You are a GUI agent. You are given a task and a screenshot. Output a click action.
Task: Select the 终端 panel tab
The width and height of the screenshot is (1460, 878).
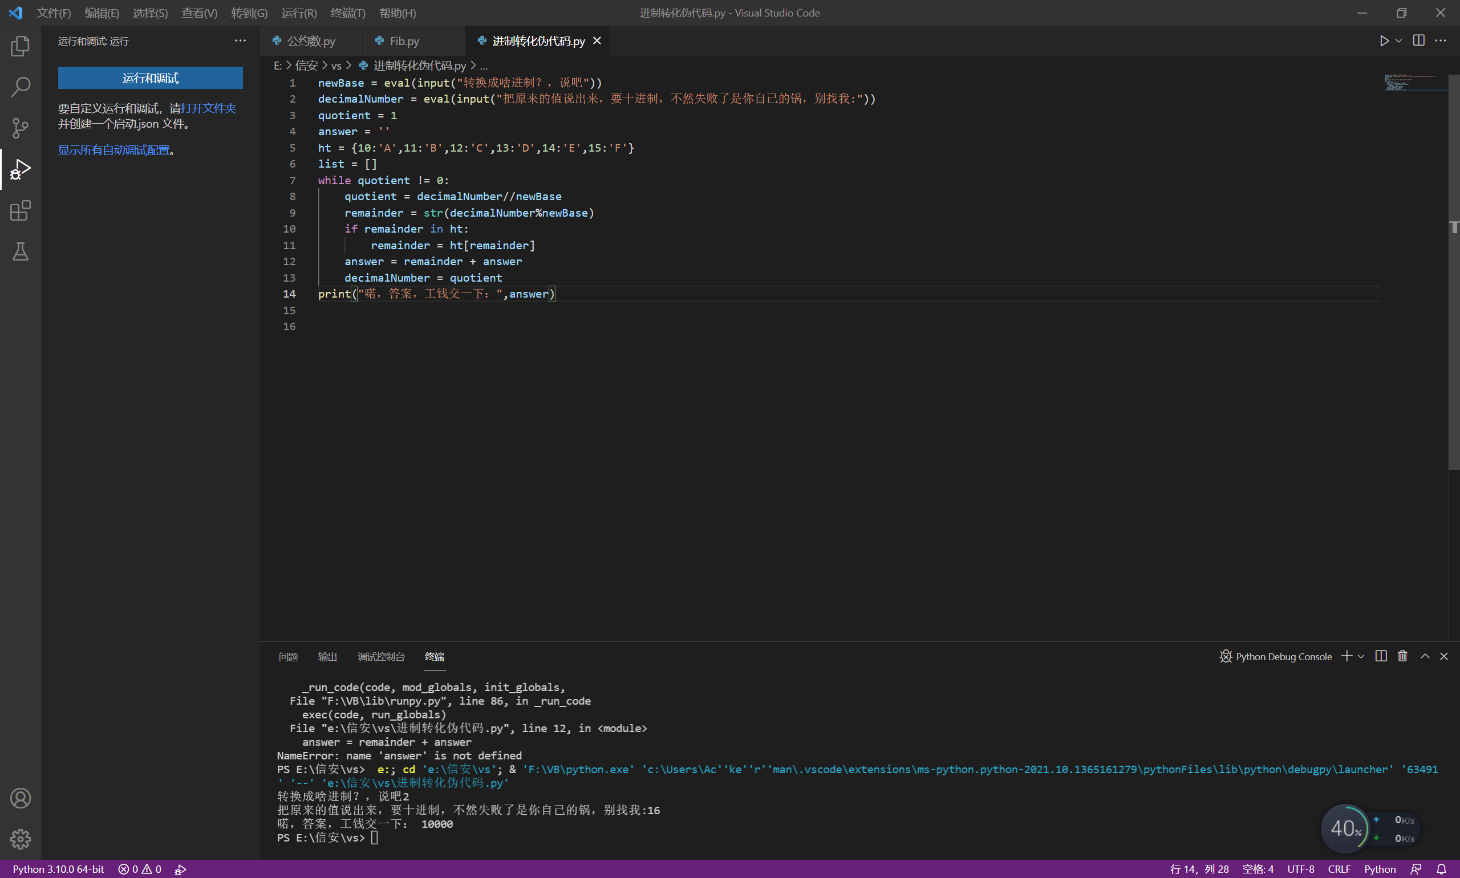435,657
